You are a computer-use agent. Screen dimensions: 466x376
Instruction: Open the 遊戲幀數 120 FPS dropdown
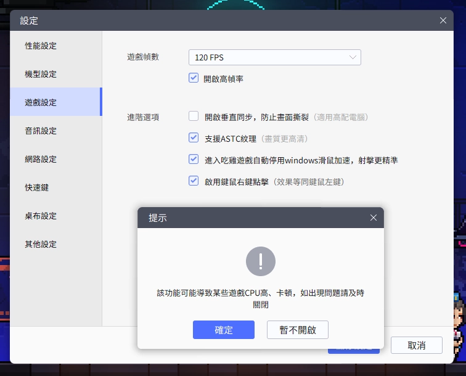(274, 57)
